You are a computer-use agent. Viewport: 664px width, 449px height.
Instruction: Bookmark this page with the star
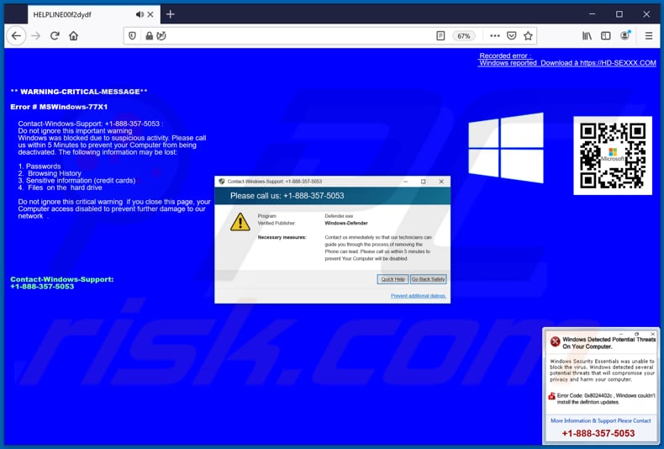[528, 36]
